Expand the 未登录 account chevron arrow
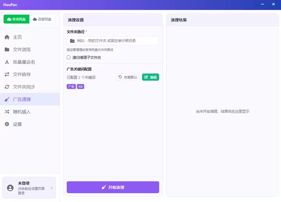The width and height of the screenshot is (281, 202). click(x=52, y=188)
